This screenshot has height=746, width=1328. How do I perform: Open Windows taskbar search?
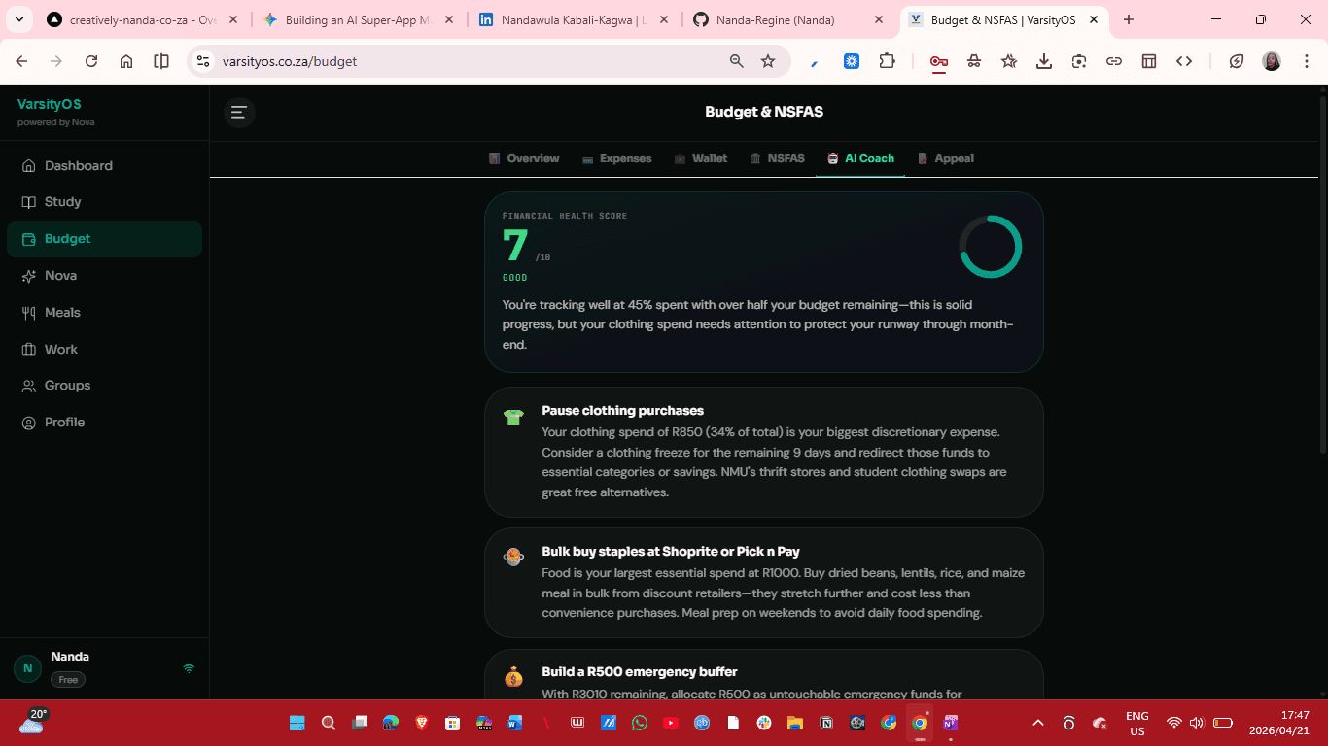[x=329, y=723]
